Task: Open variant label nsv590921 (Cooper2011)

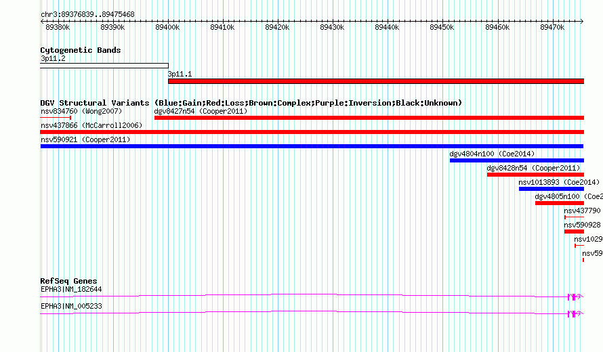Action: click(85, 139)
